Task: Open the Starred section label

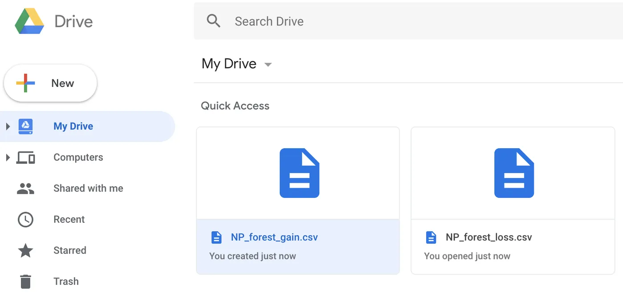Action: (x=70, y=251)
